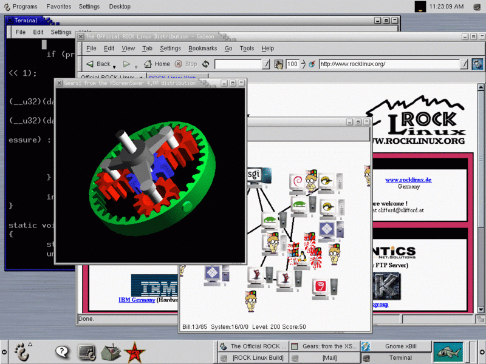
Task: Expand the URL history dropdown
Action: [464, 64]
